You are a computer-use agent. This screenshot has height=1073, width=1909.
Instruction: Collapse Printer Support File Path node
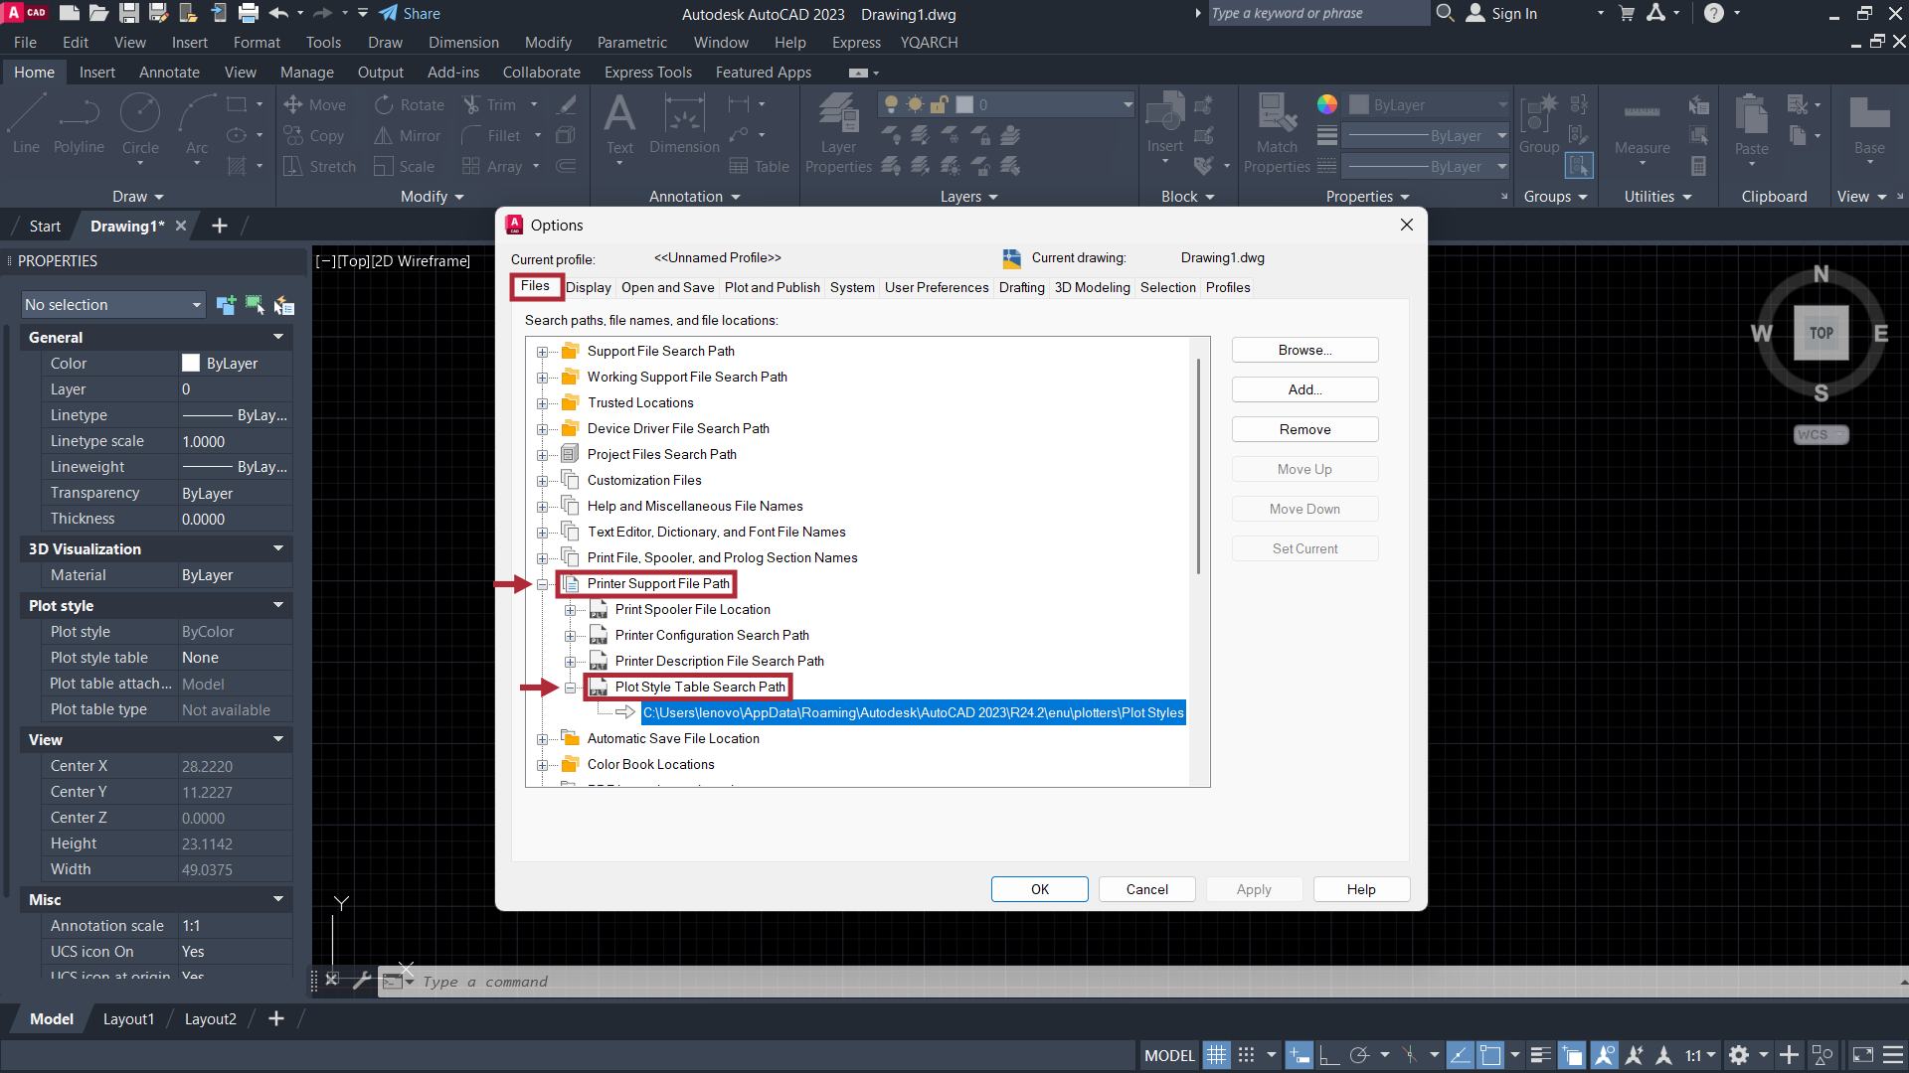tap(542, 584)
